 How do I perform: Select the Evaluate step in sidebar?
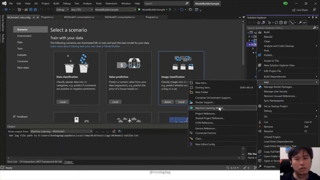click(x=22, y=55)
